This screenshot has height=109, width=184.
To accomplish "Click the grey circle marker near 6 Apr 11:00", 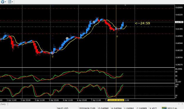I will coord(67,39).
